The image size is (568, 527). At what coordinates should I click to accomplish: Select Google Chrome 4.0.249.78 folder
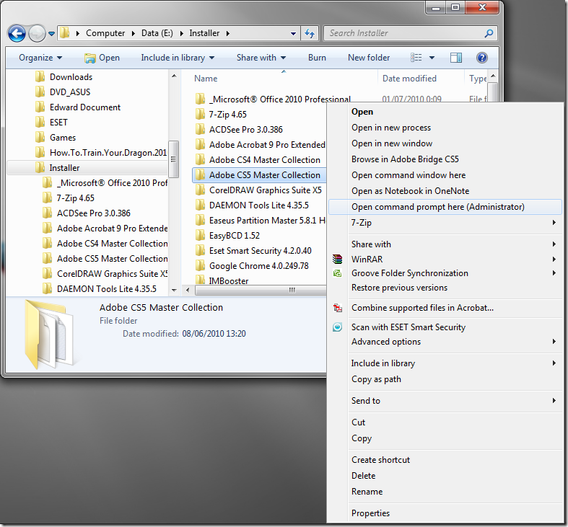(x=259, y=266)
